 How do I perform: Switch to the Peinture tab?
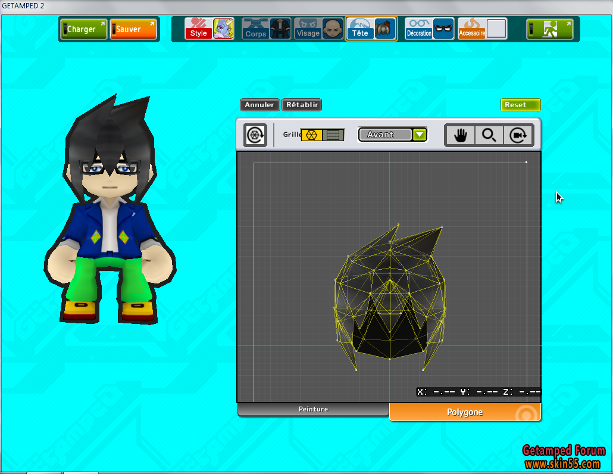pos(313,410)
